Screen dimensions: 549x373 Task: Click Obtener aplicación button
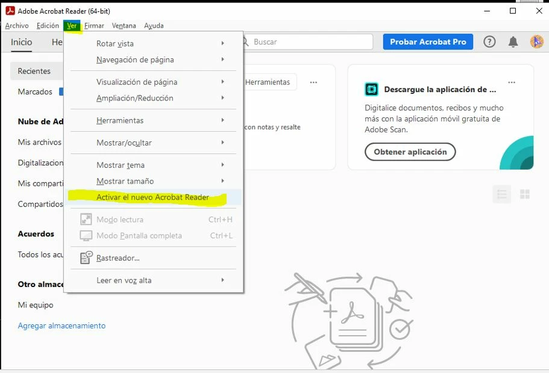[410, 152]
